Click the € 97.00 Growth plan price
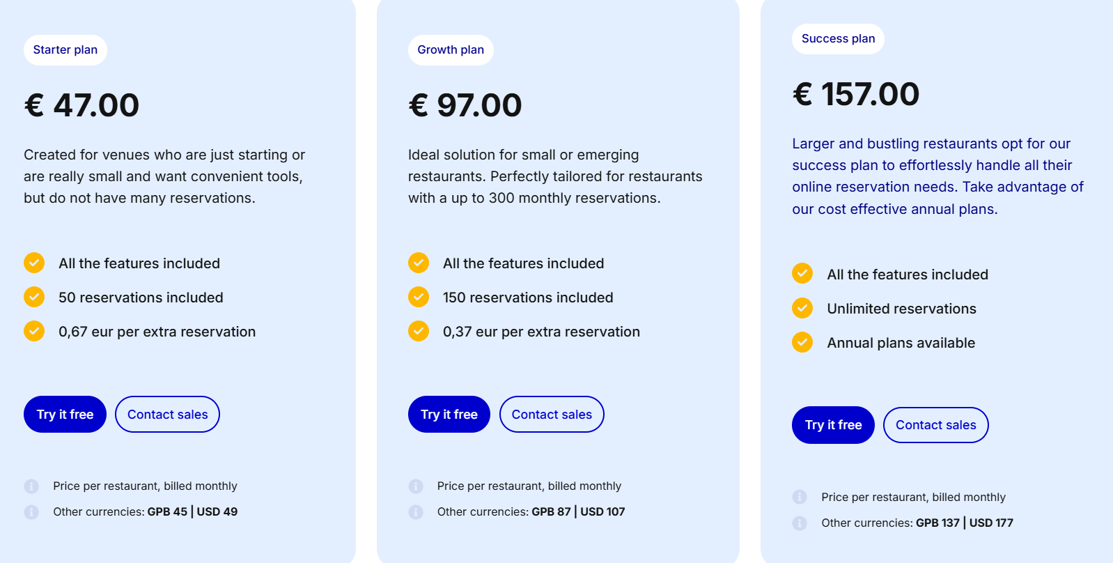Viewport: 1113px width, 563px height. point(465,105)
